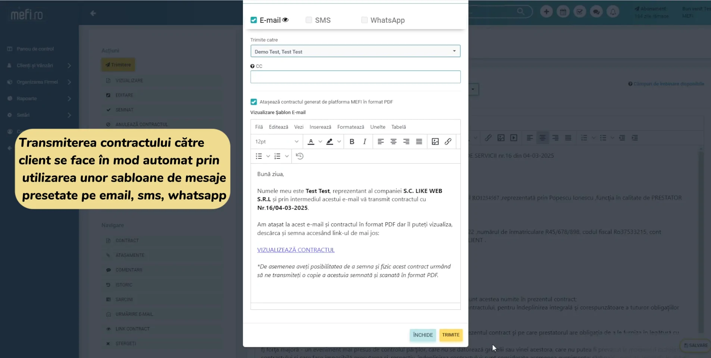711x358 pixels.
Task: Click the back arrow in header
Action: (93, 13)
